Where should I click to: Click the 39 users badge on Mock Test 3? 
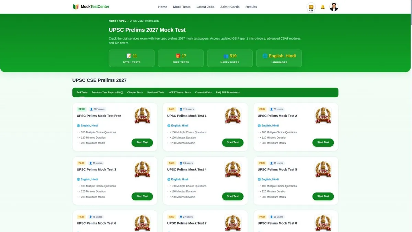tap(96, 163)
